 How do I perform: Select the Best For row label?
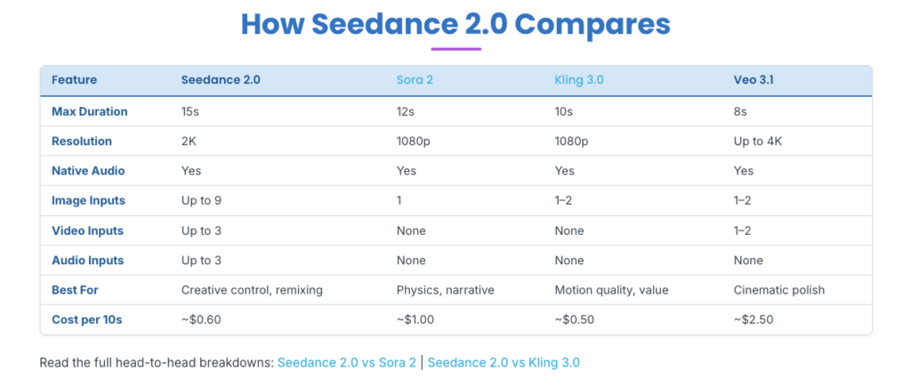75,290
